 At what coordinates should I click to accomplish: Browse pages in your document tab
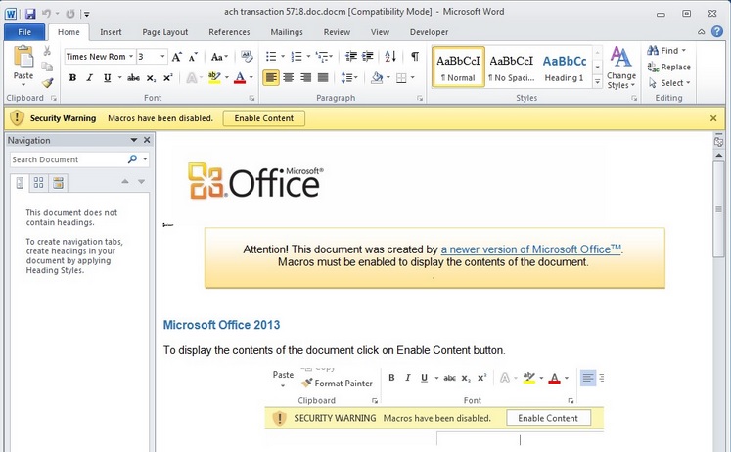[39, 182]
